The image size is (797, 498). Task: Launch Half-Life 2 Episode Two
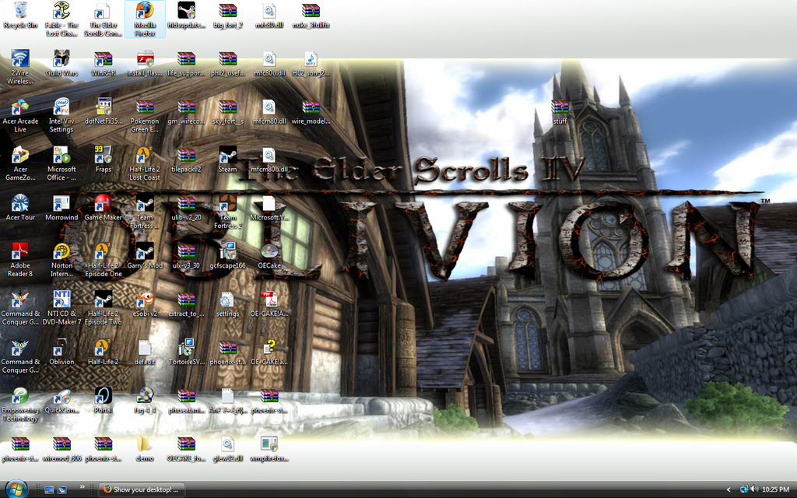pos(104,308)
